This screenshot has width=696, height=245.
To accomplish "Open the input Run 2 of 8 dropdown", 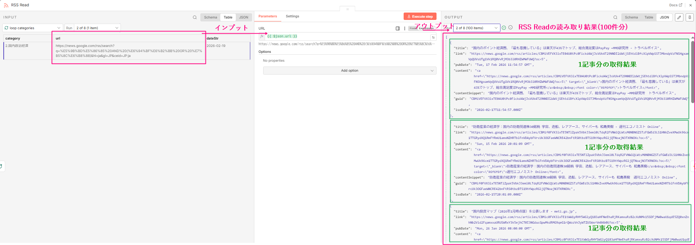I will pyautogui.click(x=97, y=28).
